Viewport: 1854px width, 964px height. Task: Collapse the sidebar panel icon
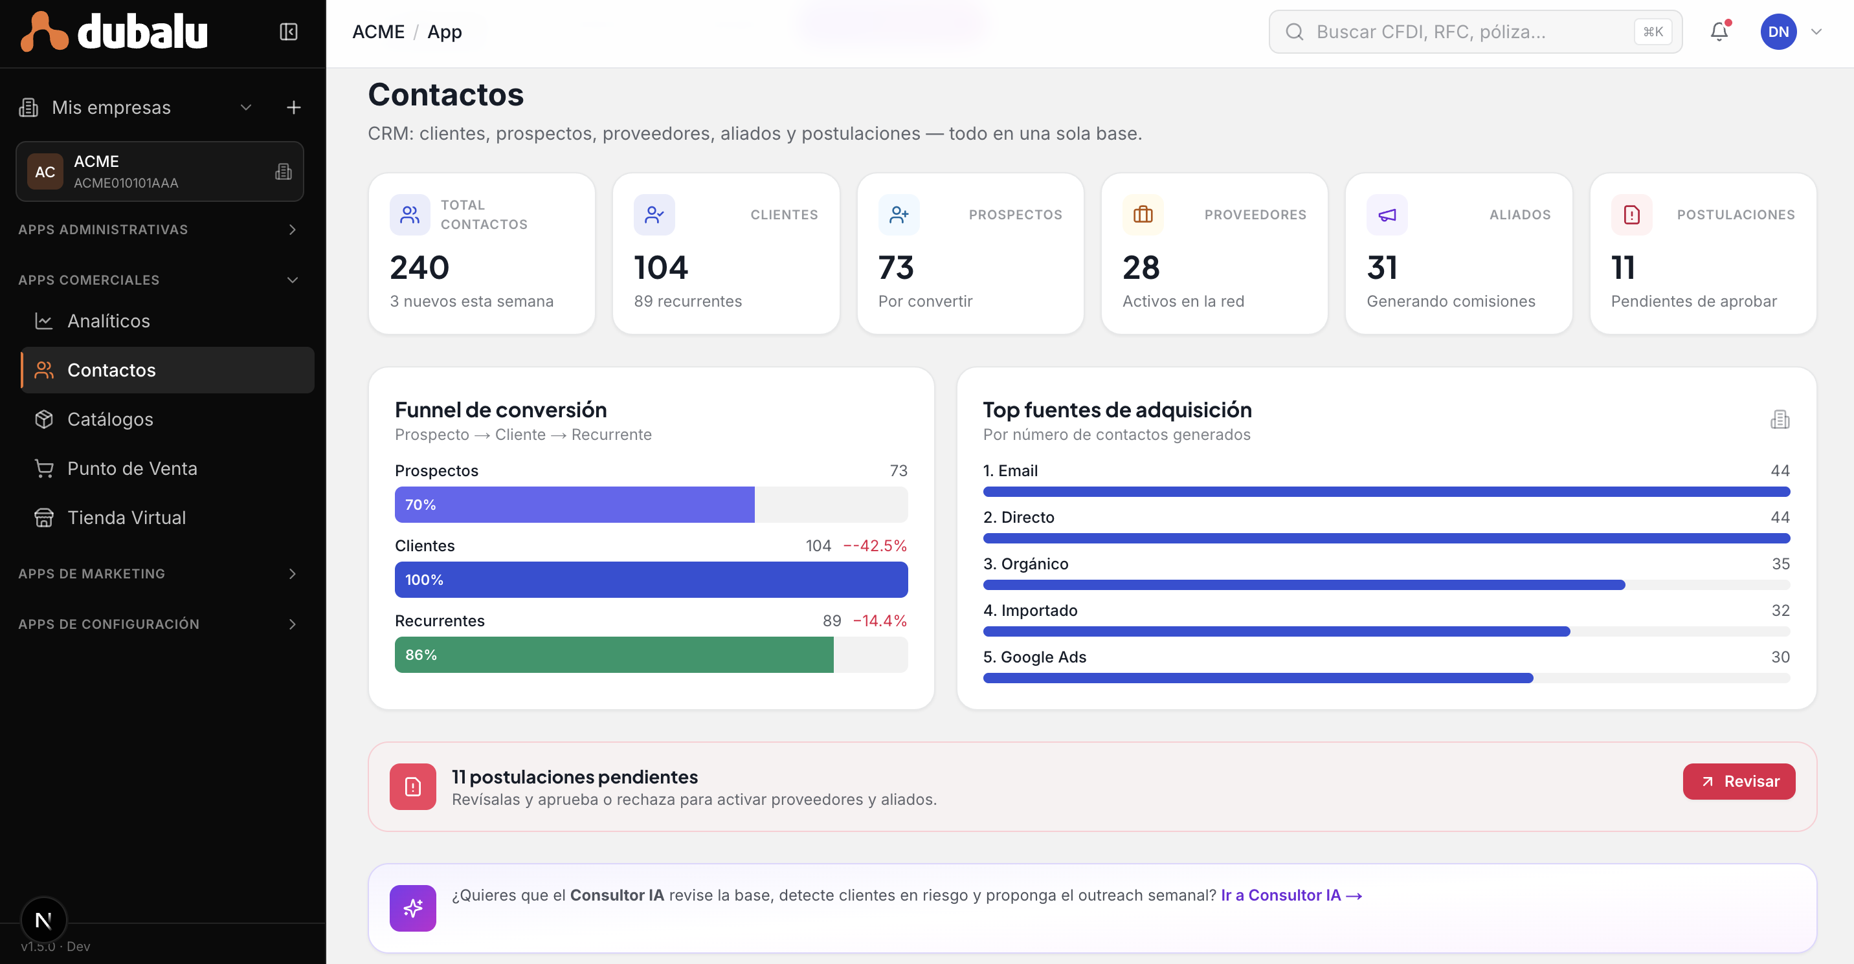point(289,32)
